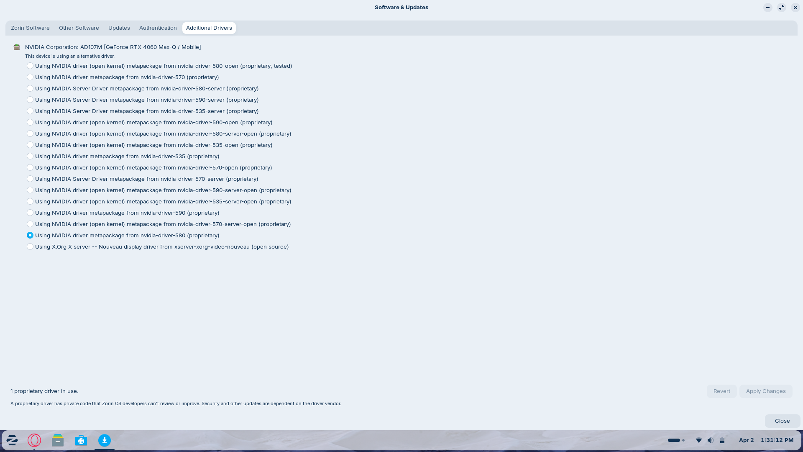Open the Software store taskbar icon
This screenshot has width=803, height=452.
(81, 440)
